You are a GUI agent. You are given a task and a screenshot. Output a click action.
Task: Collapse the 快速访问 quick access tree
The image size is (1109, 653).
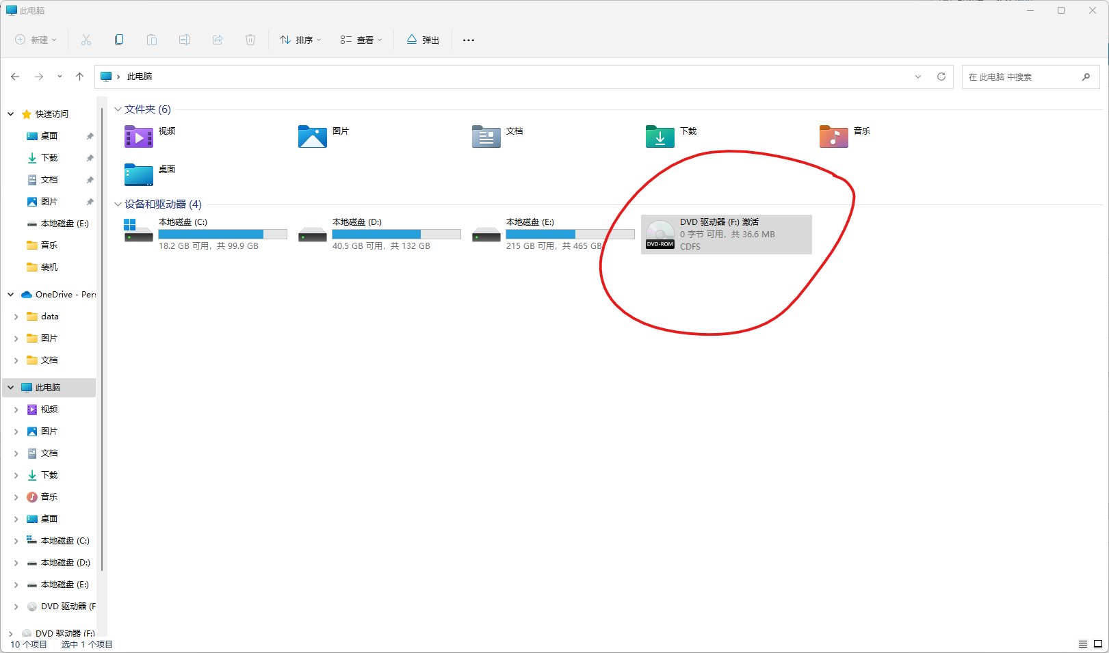point(11,114)
